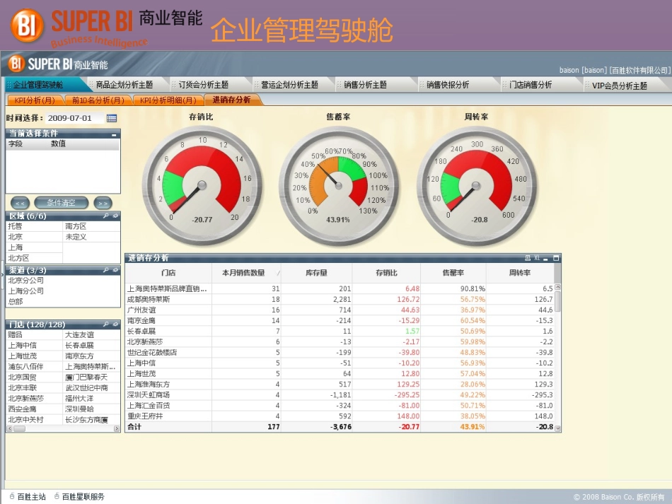672x504 pixels.
Task: Click the 存销比 gauge
Action: (x=202, y=185)
